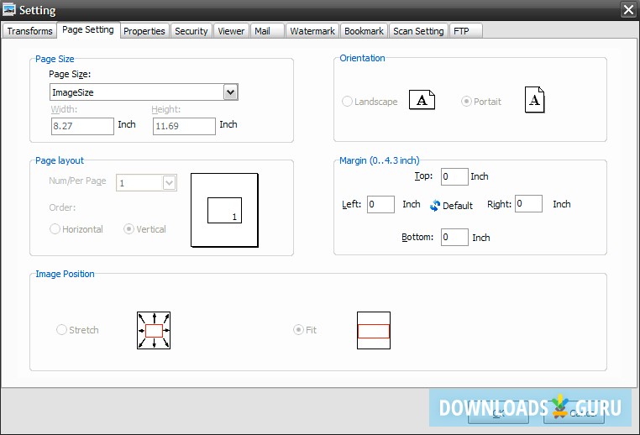640x435 pixels.
Task: Go to the Viewer tab
Action: [231, 31]
